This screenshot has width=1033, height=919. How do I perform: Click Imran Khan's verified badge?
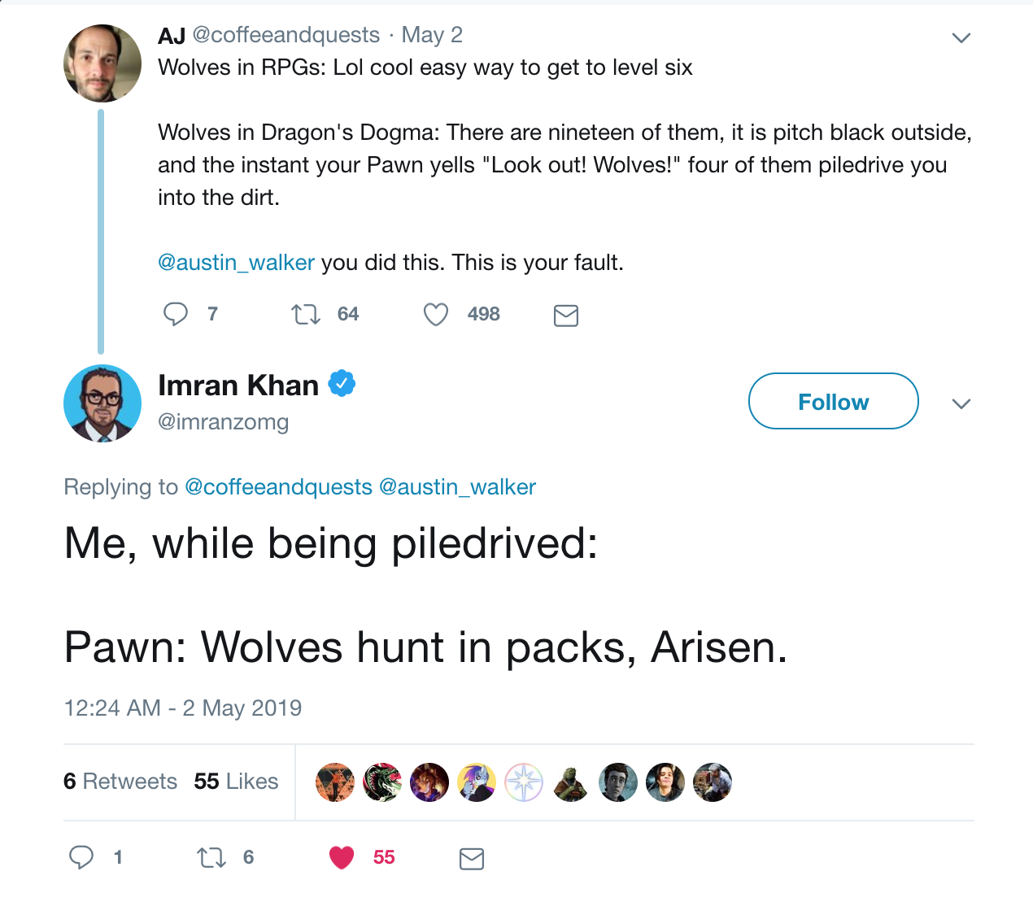point(342,383)
